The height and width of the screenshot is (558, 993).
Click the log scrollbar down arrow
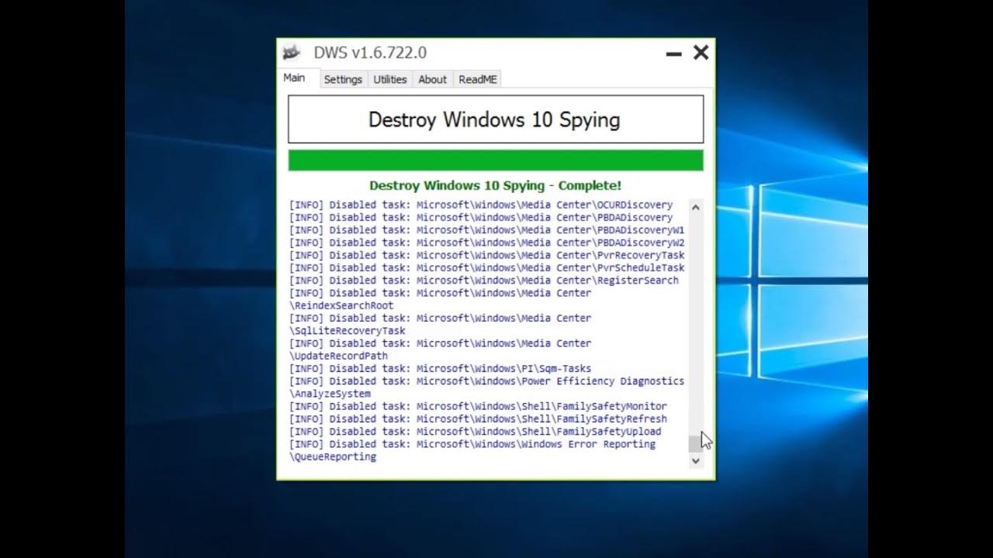click(696, 460)
